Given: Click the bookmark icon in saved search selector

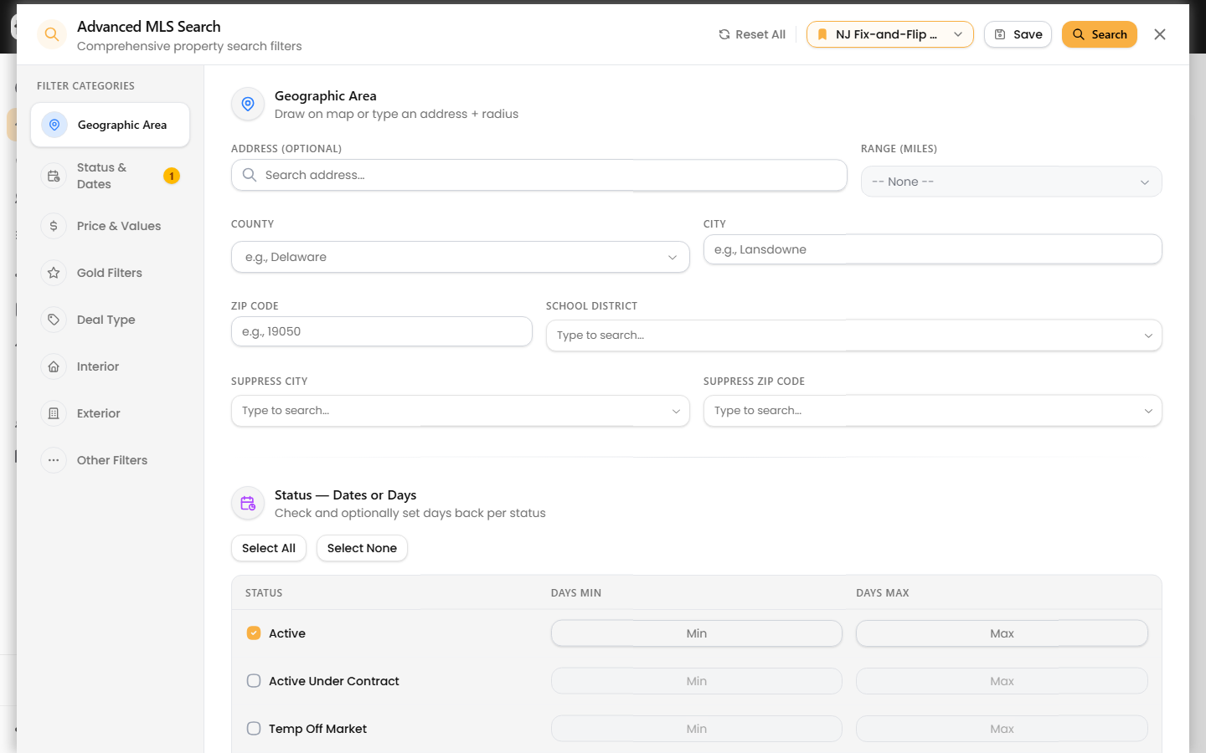Looking at the screenshot, I should [822, 34].
